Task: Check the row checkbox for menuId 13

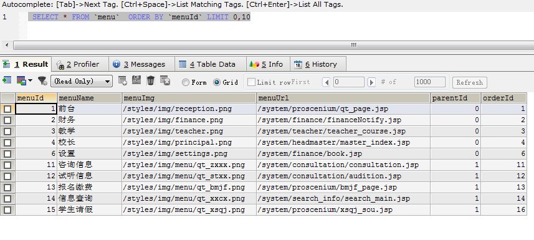Action: [x=7, y=188]
